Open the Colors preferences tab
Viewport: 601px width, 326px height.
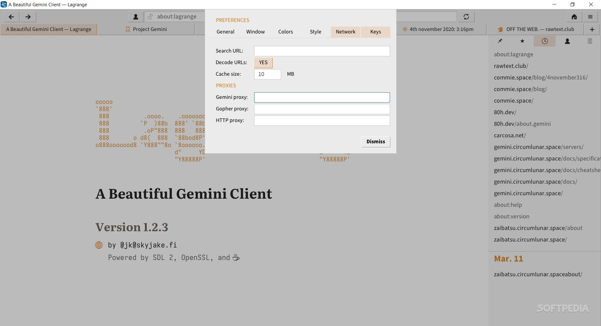[285, 32]
